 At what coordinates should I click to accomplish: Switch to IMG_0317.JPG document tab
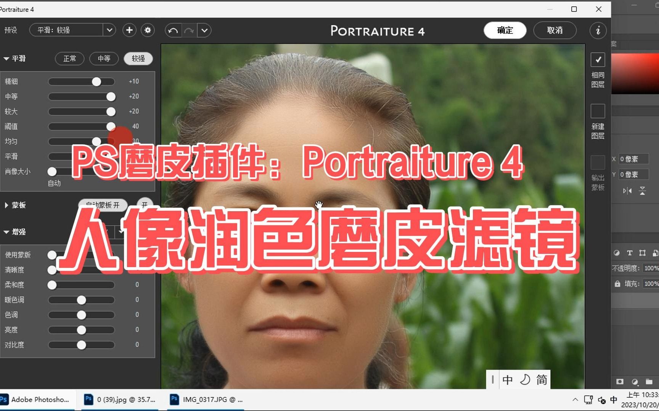pos(206,400)
